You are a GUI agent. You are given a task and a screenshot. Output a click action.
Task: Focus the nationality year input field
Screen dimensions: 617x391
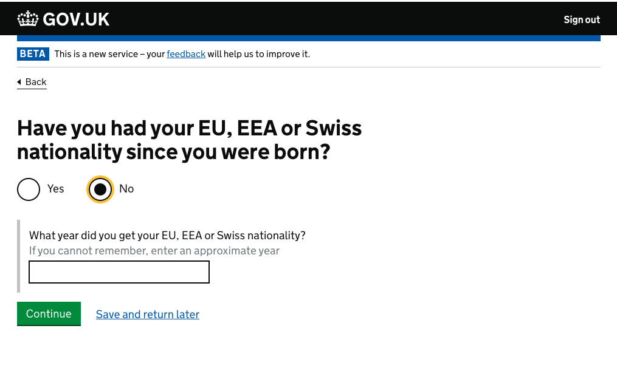coord(119,272)
